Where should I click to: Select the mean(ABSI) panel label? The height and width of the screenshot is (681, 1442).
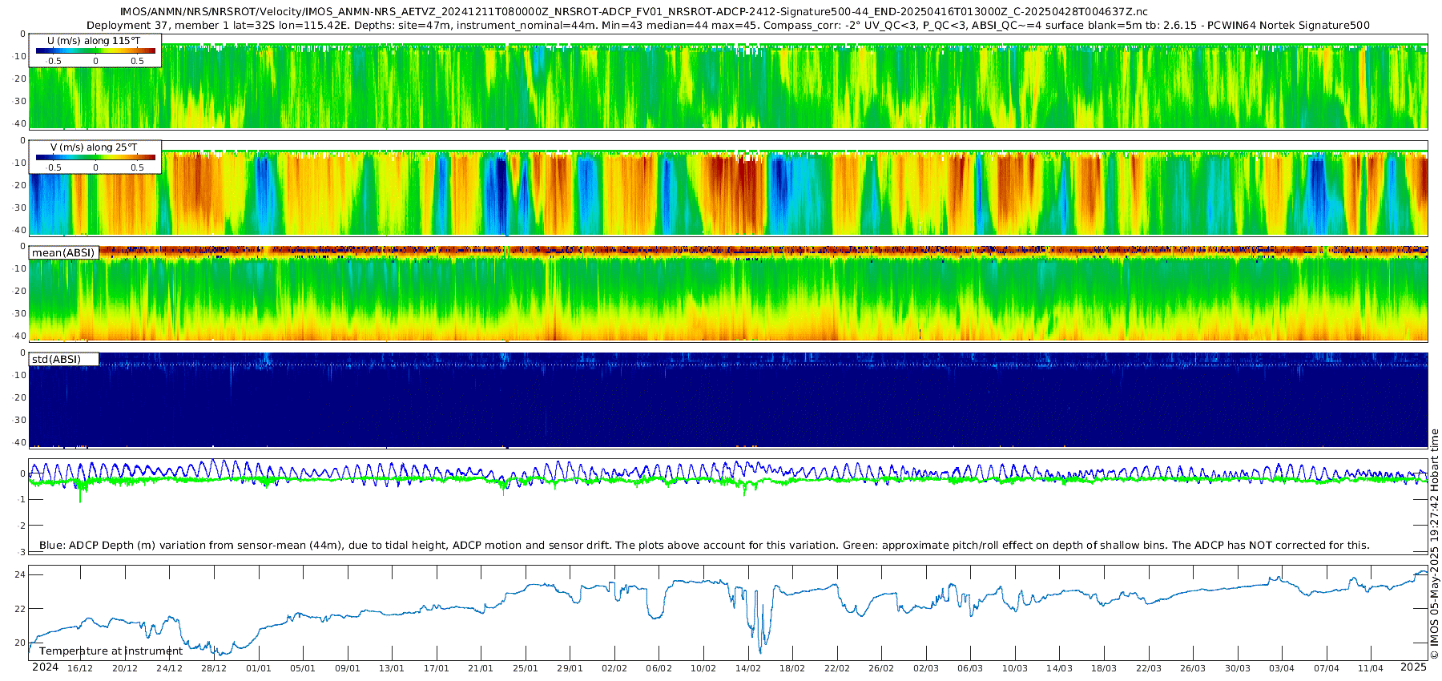click(x=63, y=253)
